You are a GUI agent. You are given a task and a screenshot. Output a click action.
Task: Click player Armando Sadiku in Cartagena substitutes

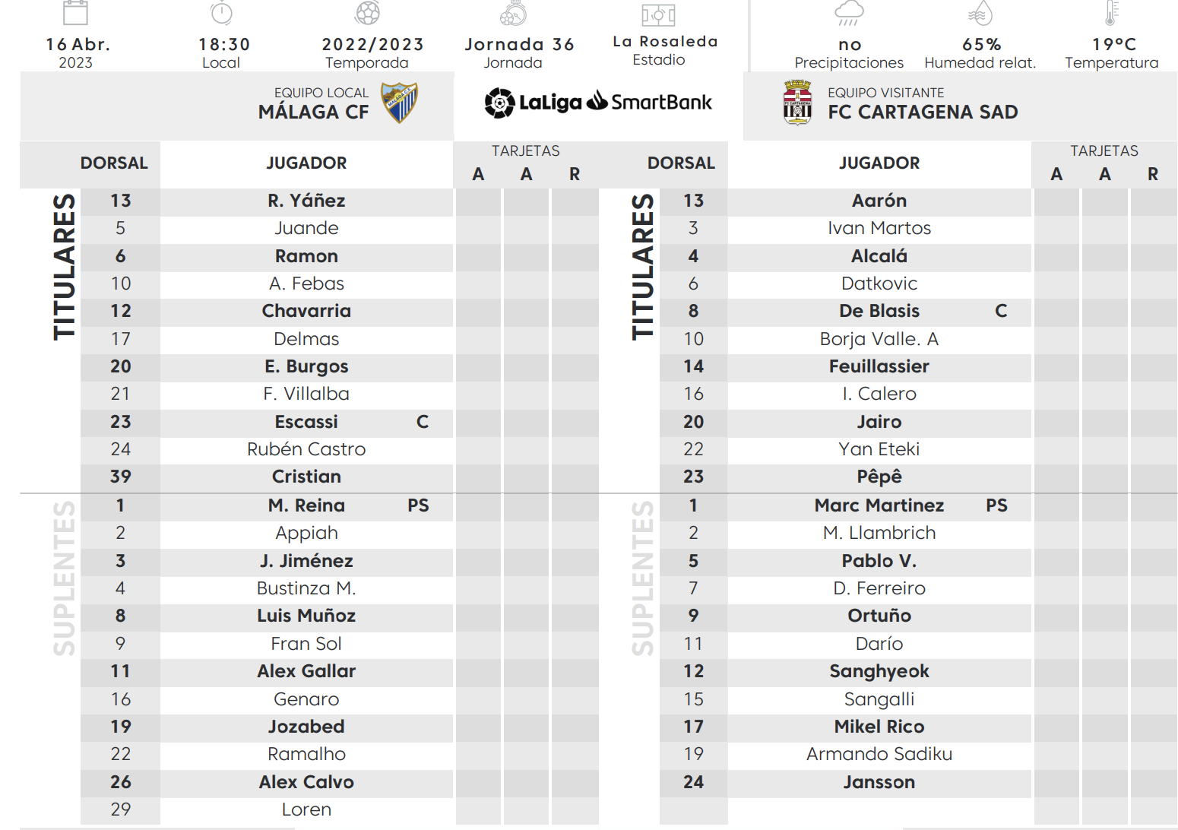pyautogui.click(x=879, y=754)
